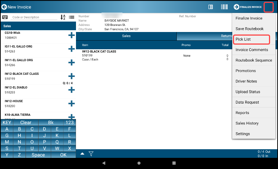Switch to the Sales tab
Screen dimensions: 278x169
[x=126, y=36]
